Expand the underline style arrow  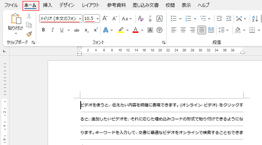tap(68, 30)
